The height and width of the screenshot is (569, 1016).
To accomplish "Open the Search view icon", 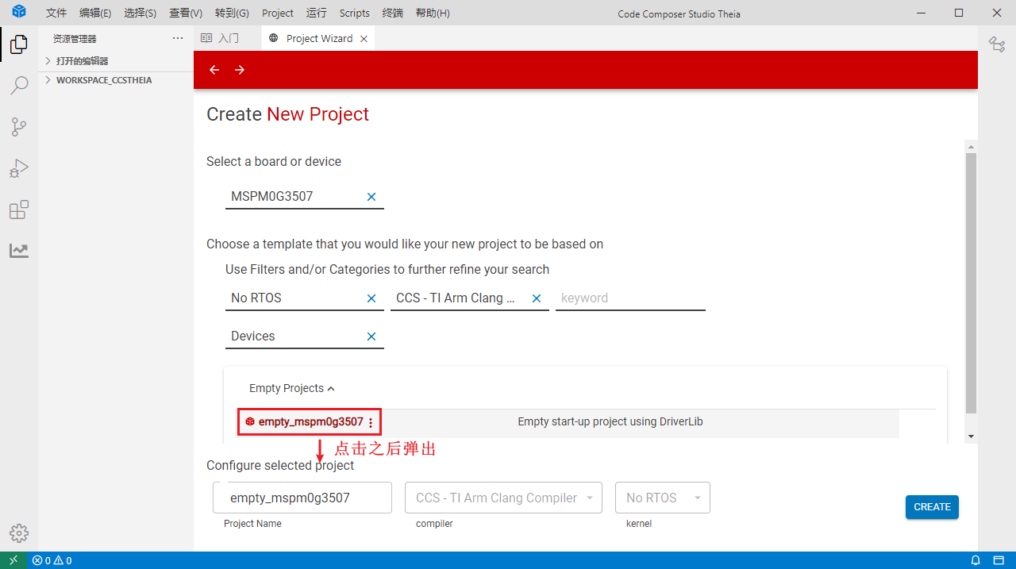I will [19, 86].
